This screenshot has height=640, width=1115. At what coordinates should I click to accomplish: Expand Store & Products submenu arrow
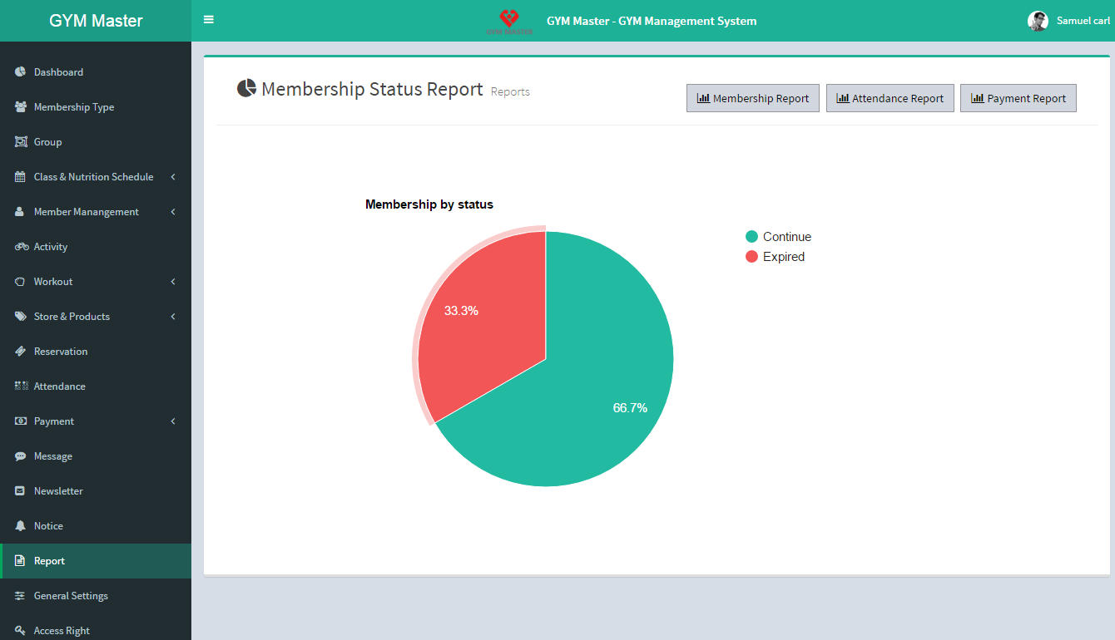pos(173,317)
